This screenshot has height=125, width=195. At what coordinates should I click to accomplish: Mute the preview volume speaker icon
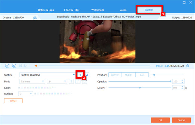point(188,66)
